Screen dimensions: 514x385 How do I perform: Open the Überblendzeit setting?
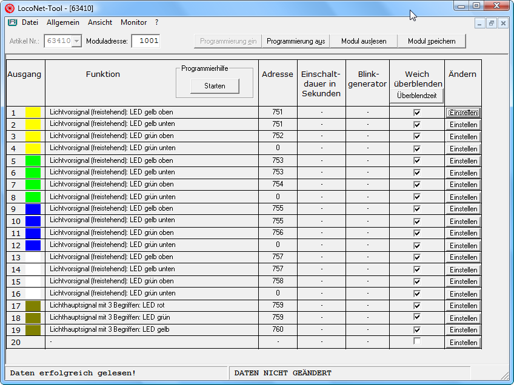(x=416, y=96)
